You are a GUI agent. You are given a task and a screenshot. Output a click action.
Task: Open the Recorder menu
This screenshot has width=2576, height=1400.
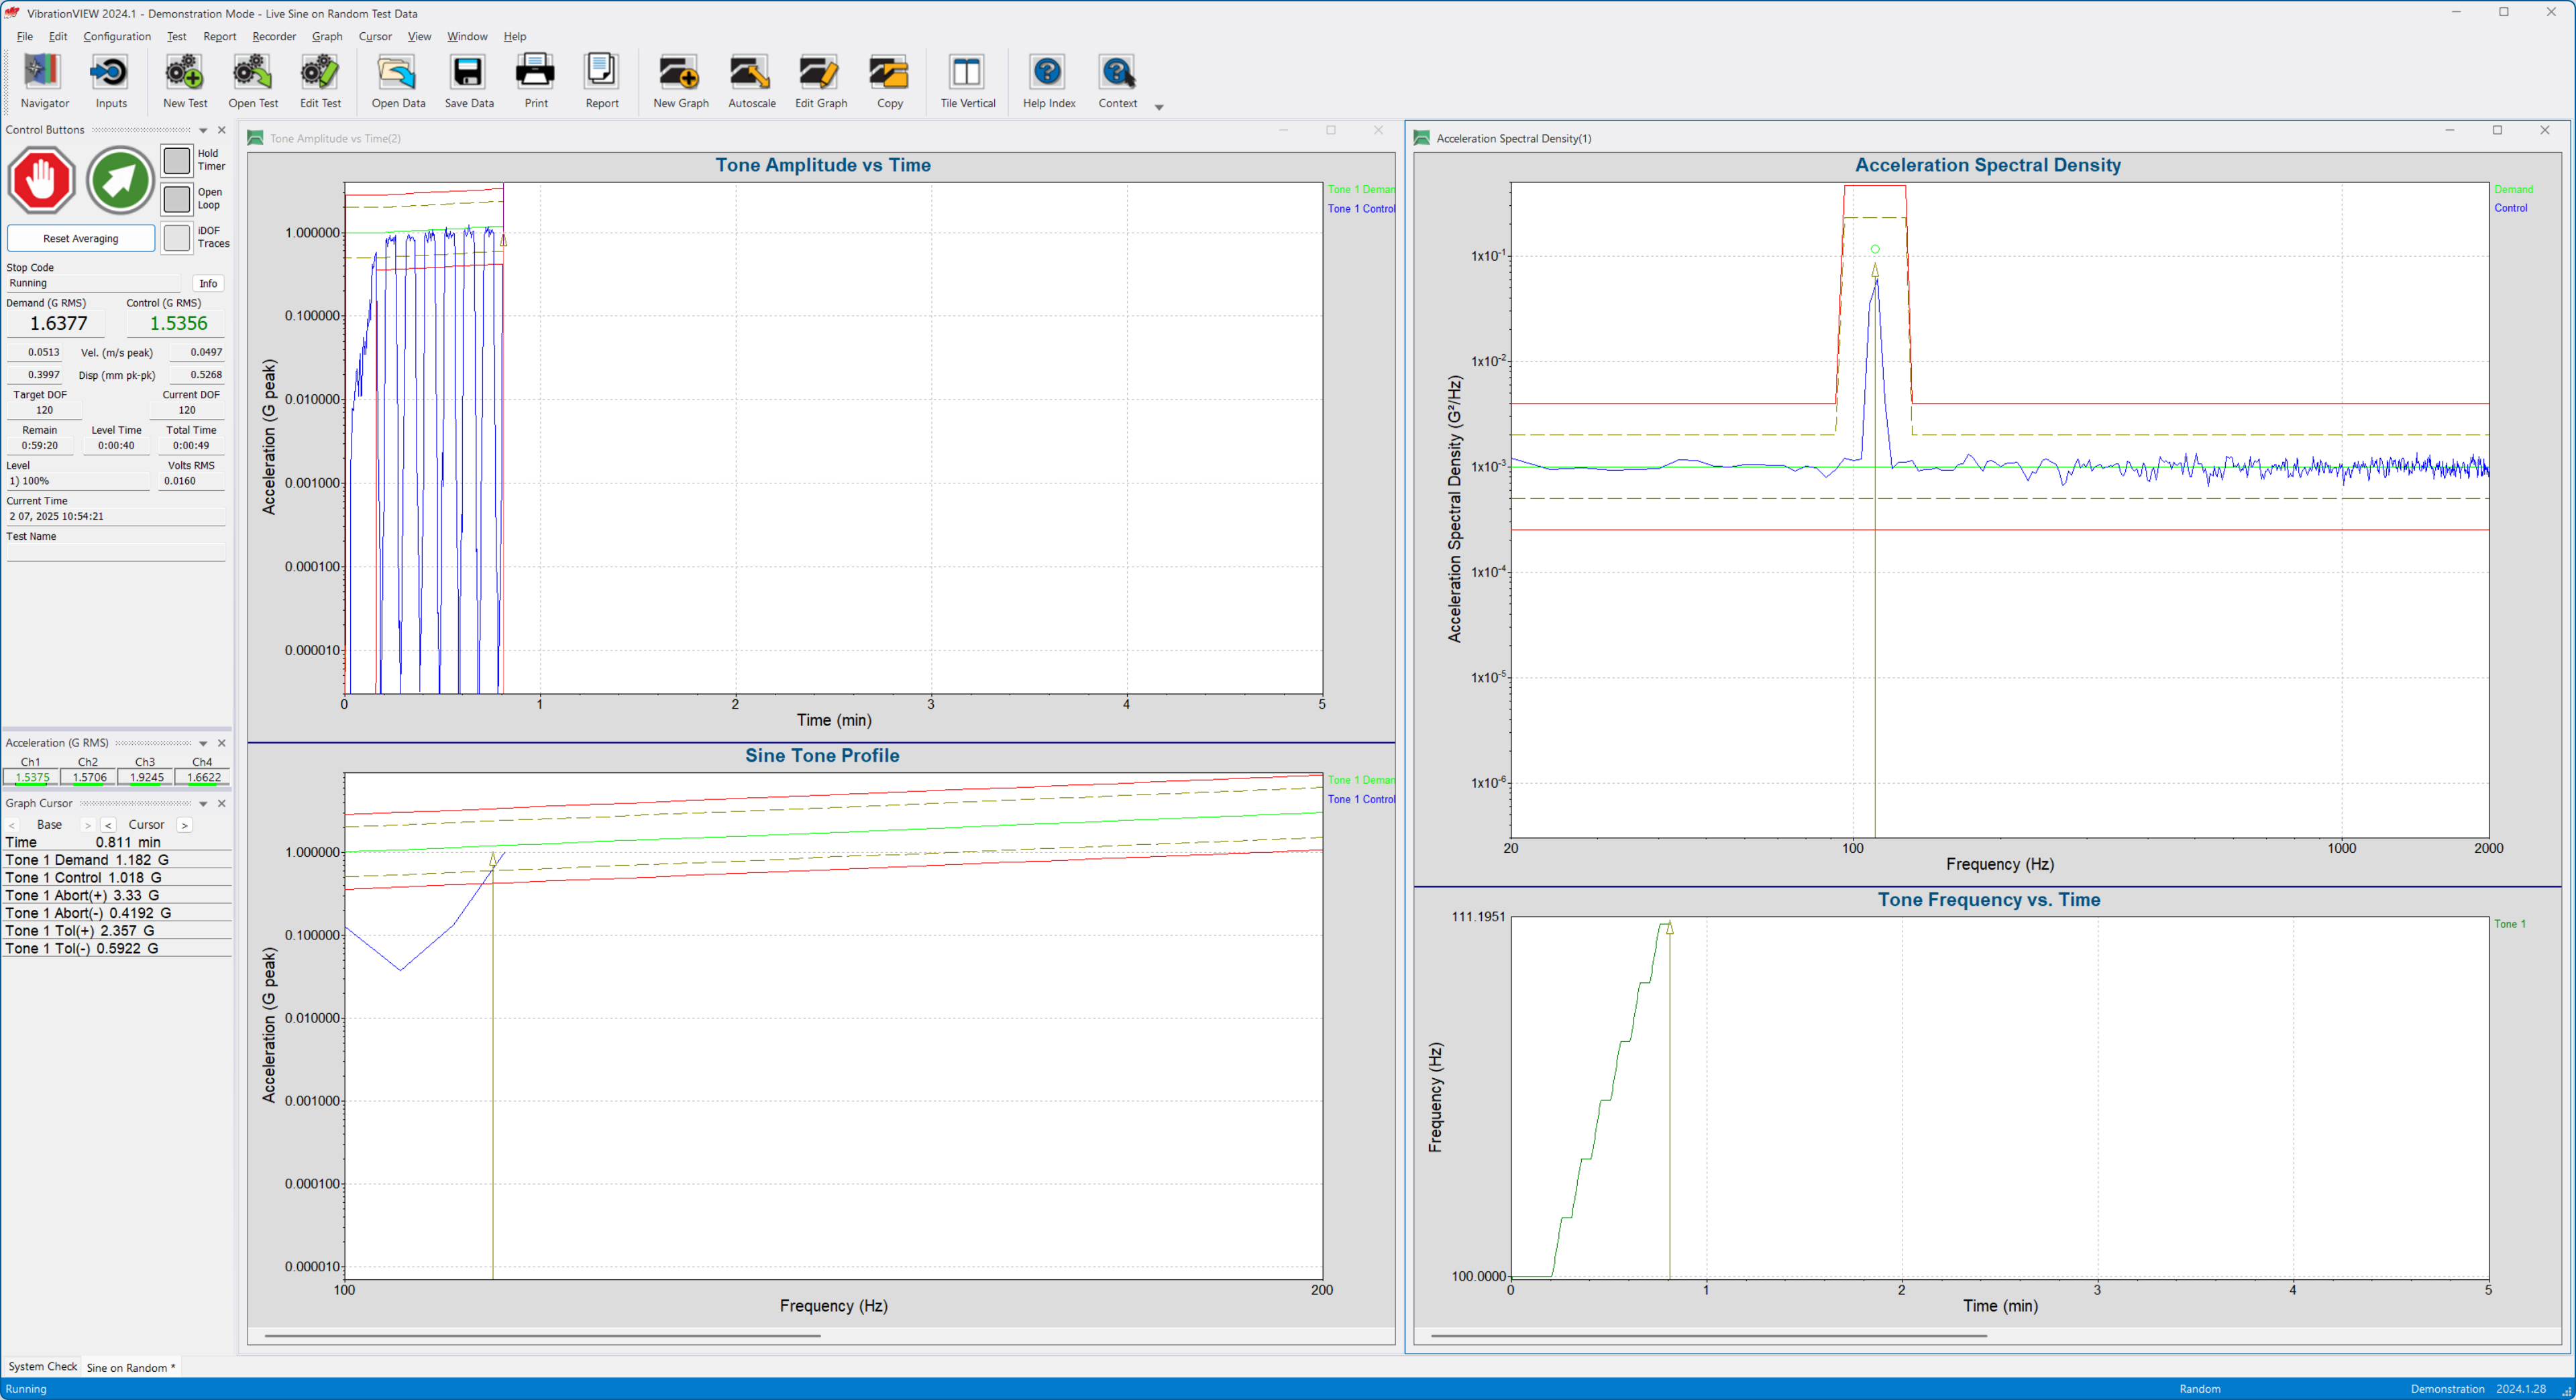(x=274, y=36)
